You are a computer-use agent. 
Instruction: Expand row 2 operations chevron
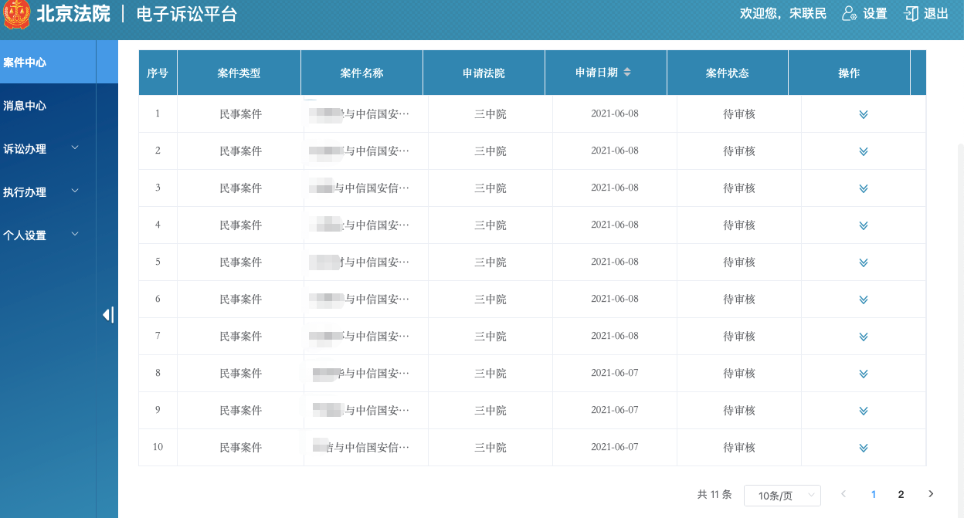coord(864,151)
